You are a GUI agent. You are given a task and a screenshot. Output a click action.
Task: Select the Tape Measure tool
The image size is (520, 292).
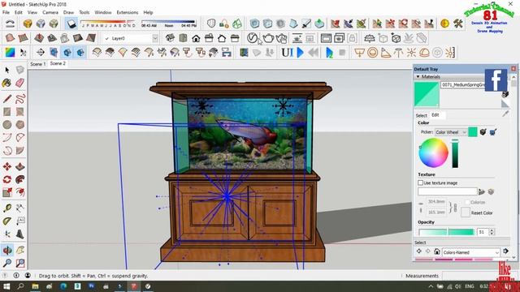(x=7, y=208)
